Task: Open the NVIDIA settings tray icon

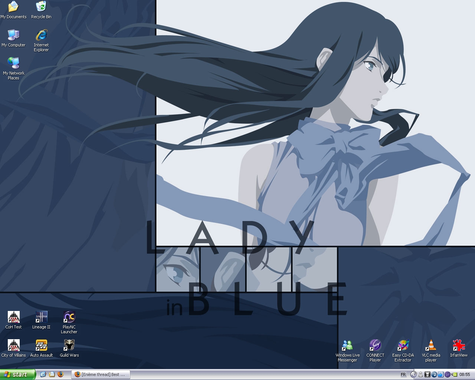Action: click(454, 375)
